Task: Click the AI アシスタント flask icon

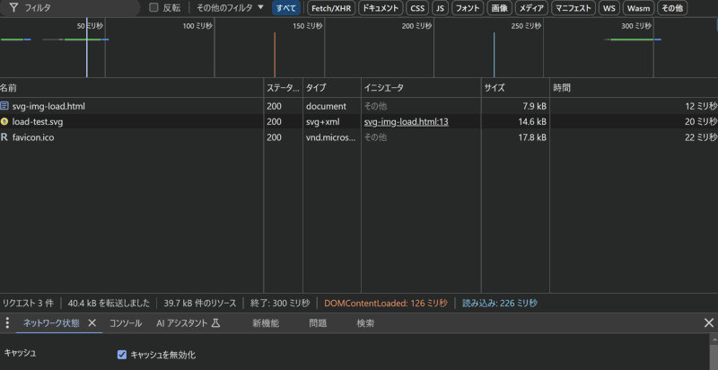Action: tap(215, 323)
